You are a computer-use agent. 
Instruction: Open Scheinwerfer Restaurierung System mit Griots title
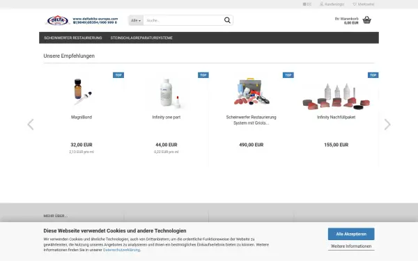click(x=251, y=120)
